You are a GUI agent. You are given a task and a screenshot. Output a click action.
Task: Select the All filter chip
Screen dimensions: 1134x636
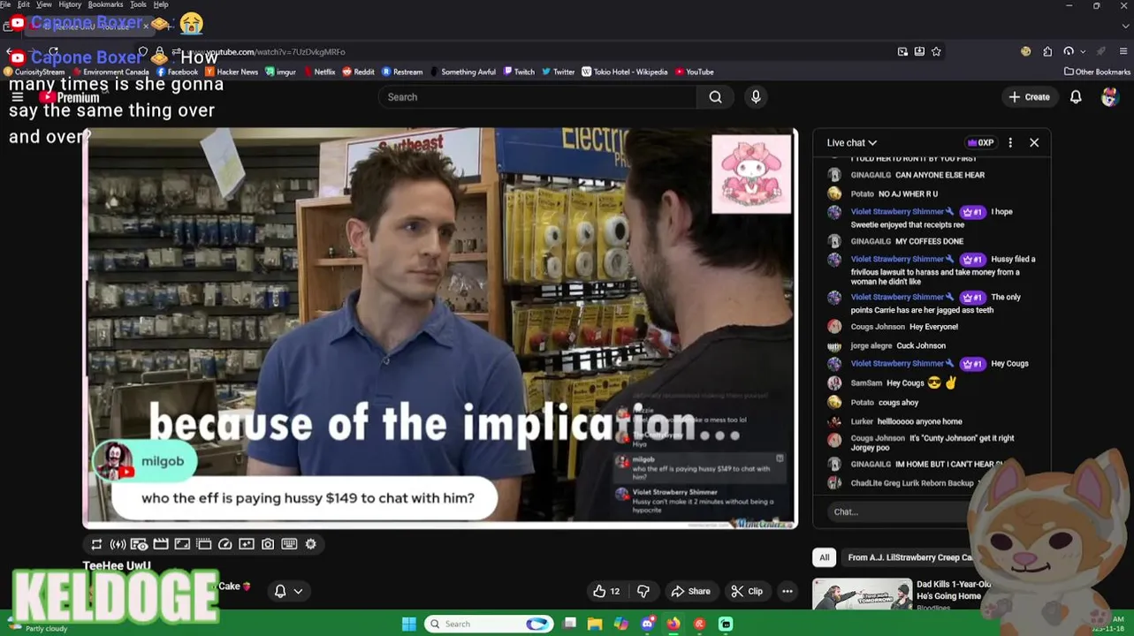[x=824, y=557]
